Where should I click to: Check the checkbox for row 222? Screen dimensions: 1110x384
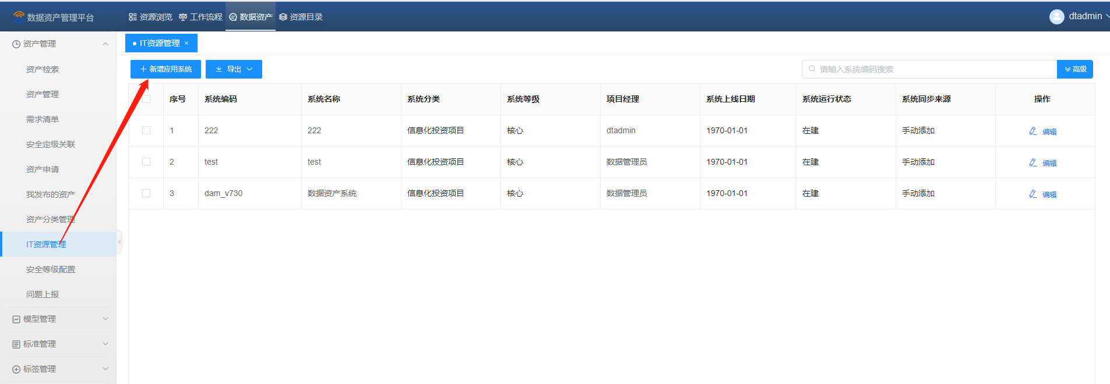[x=146, y=130]
